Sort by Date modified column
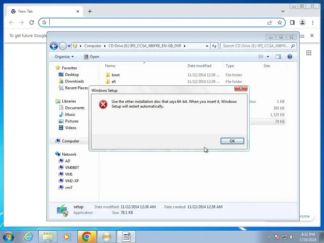324x243 pixels. tap(199, 66)
